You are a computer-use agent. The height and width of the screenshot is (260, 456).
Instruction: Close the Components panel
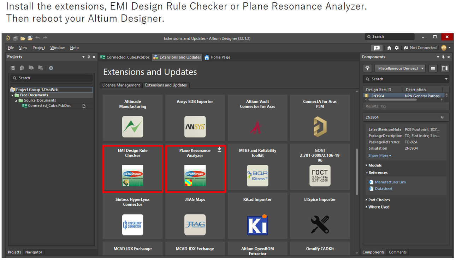pyautogui.click(x=449, y=57)
